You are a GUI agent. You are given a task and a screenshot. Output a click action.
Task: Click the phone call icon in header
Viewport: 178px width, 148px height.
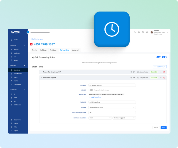pos(143,32)
